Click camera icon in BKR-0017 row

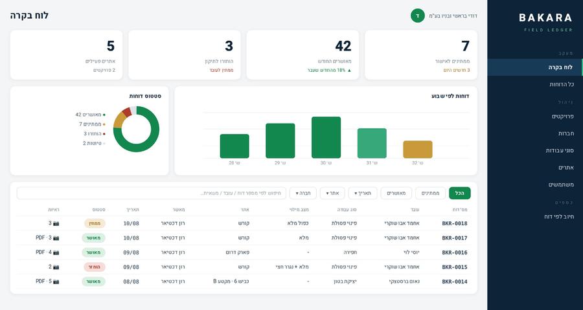pos(56,238)
